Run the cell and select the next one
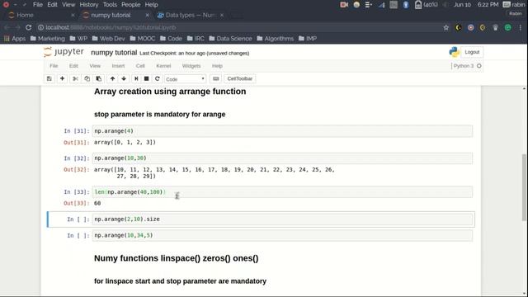528x297 pixels. point(136,79)
